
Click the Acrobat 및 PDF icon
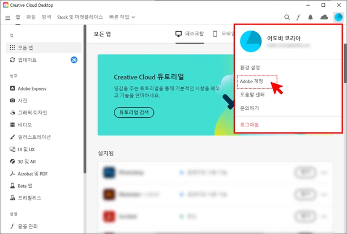12,173
